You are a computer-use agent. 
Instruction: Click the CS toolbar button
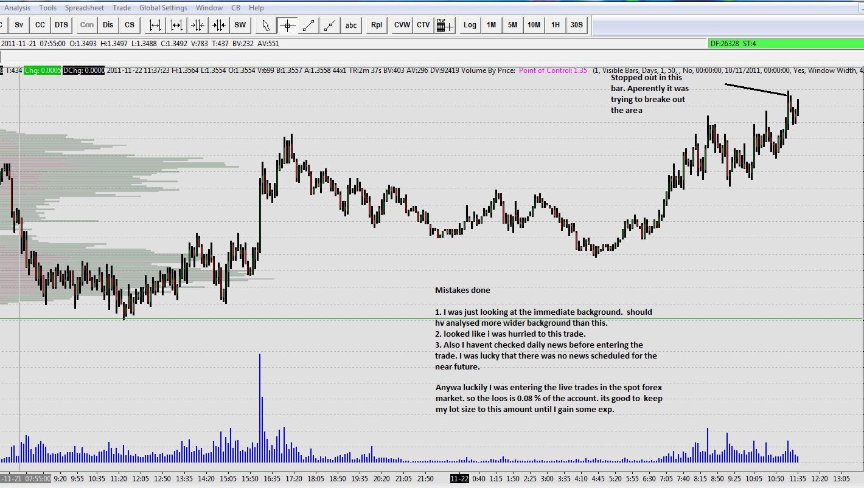pos(130,25)
